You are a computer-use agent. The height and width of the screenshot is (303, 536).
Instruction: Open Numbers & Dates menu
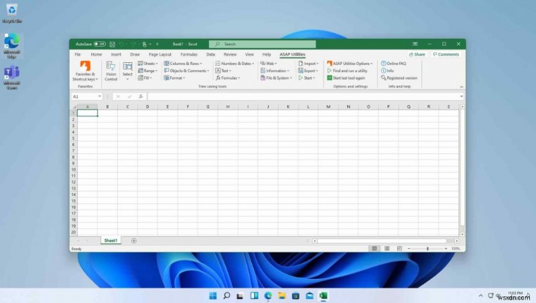[234, 64]
